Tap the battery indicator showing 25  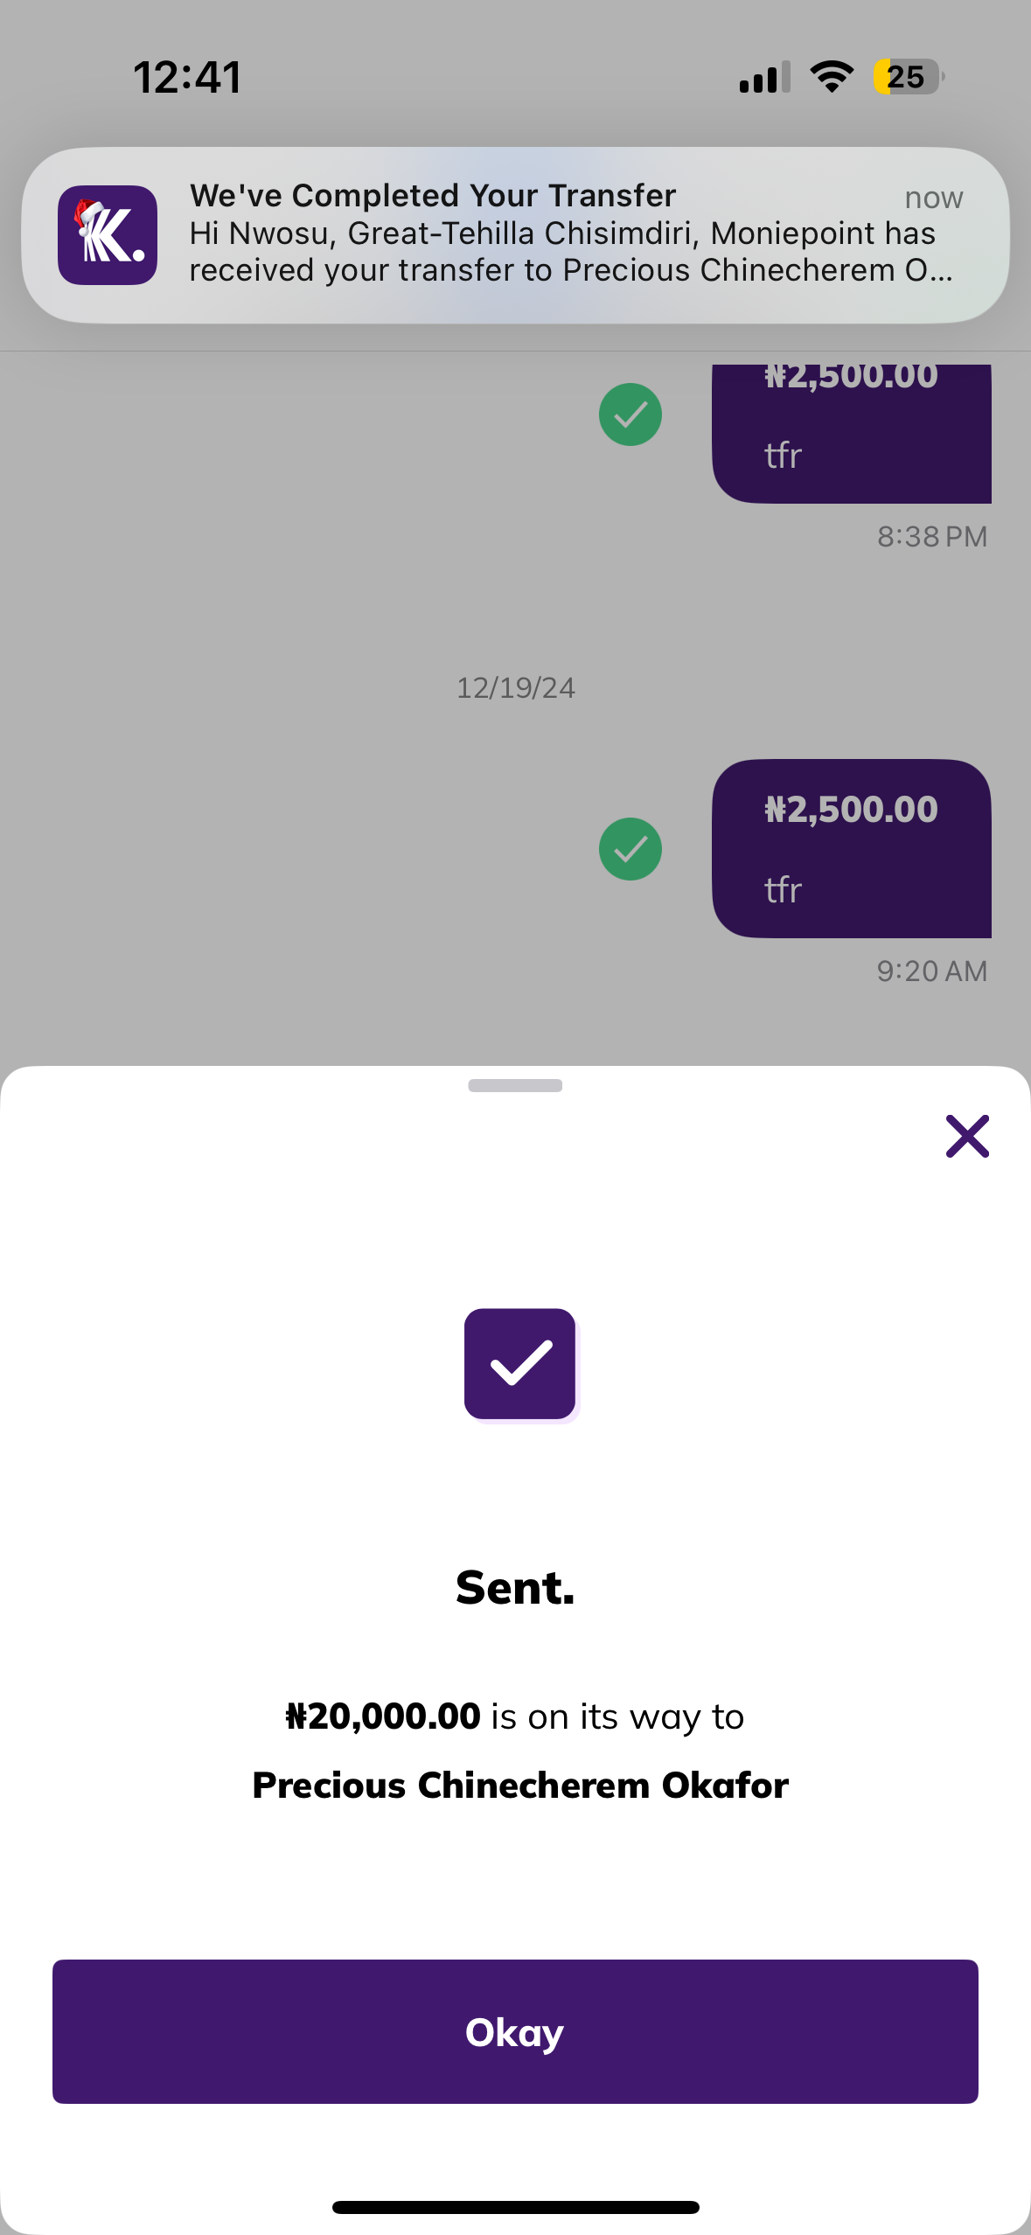pos(908,77)
